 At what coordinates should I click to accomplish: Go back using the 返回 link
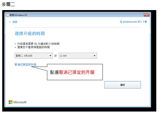click(15, 22)
